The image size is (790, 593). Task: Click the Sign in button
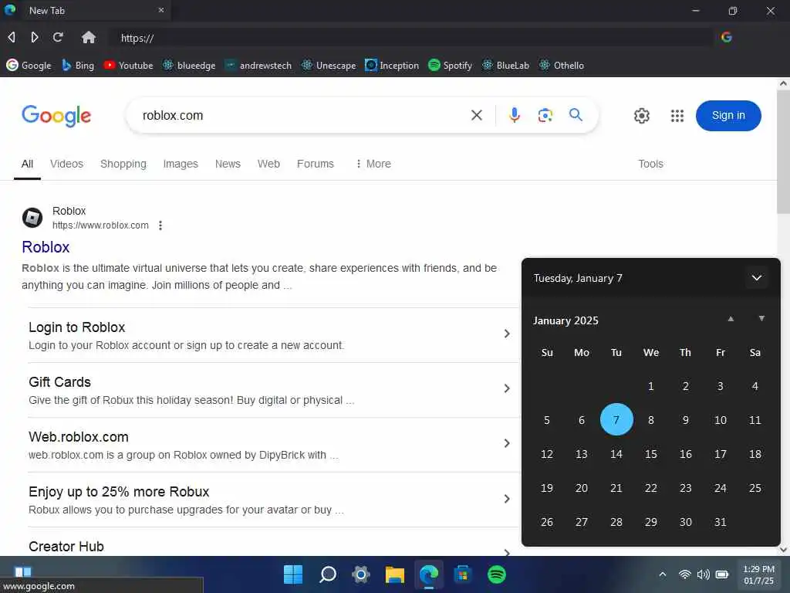(x=728, y=116)
